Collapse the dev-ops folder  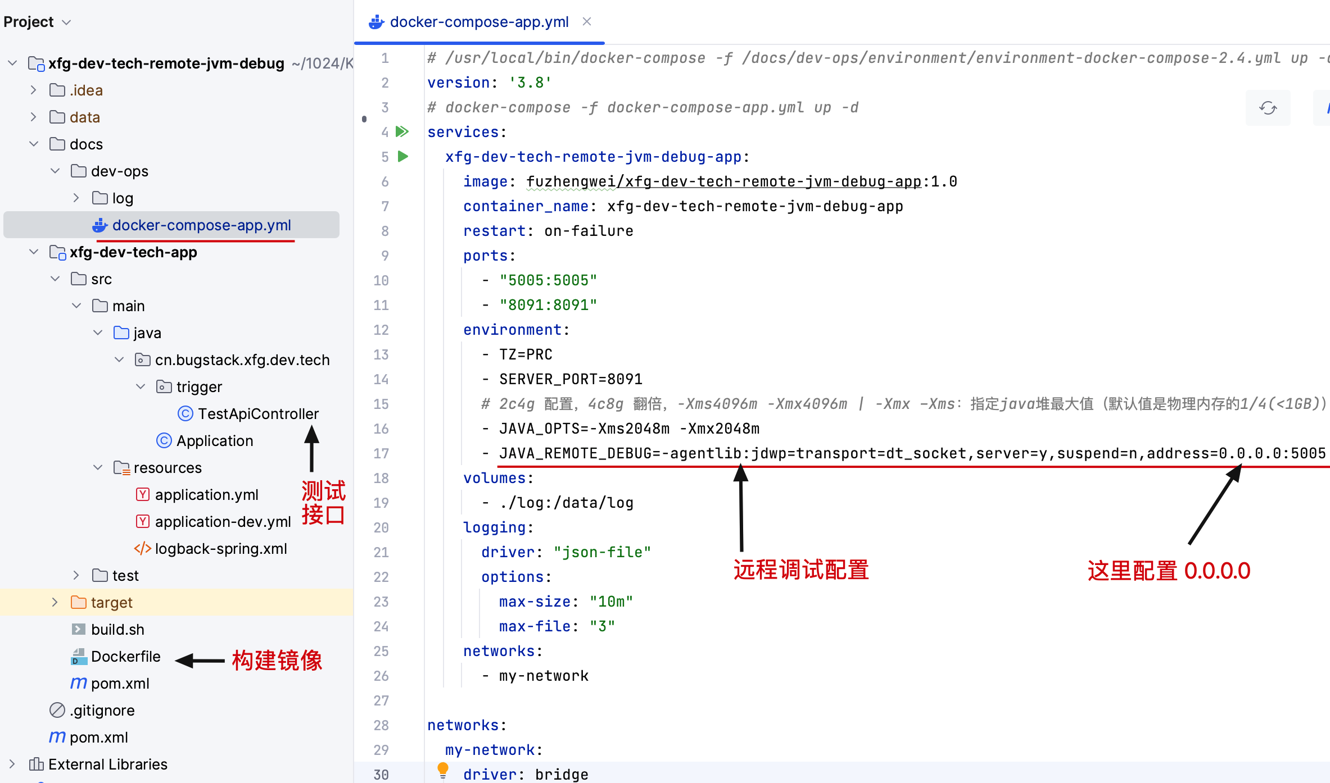55,171
